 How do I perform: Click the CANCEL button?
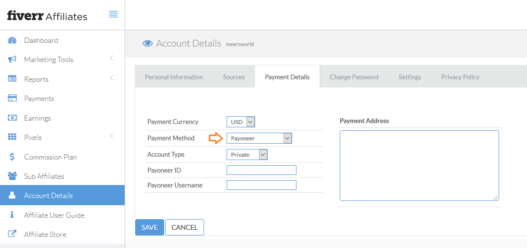point(184,227)
